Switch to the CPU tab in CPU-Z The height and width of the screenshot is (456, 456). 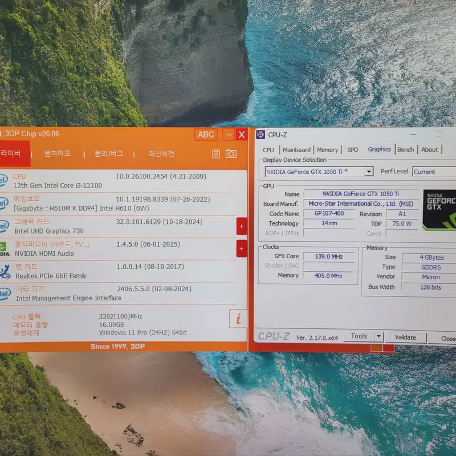point(268,150)
